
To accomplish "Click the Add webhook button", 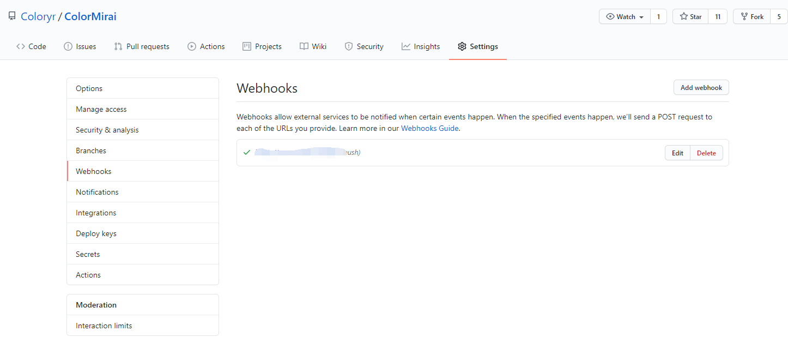I will coord(701,87).
